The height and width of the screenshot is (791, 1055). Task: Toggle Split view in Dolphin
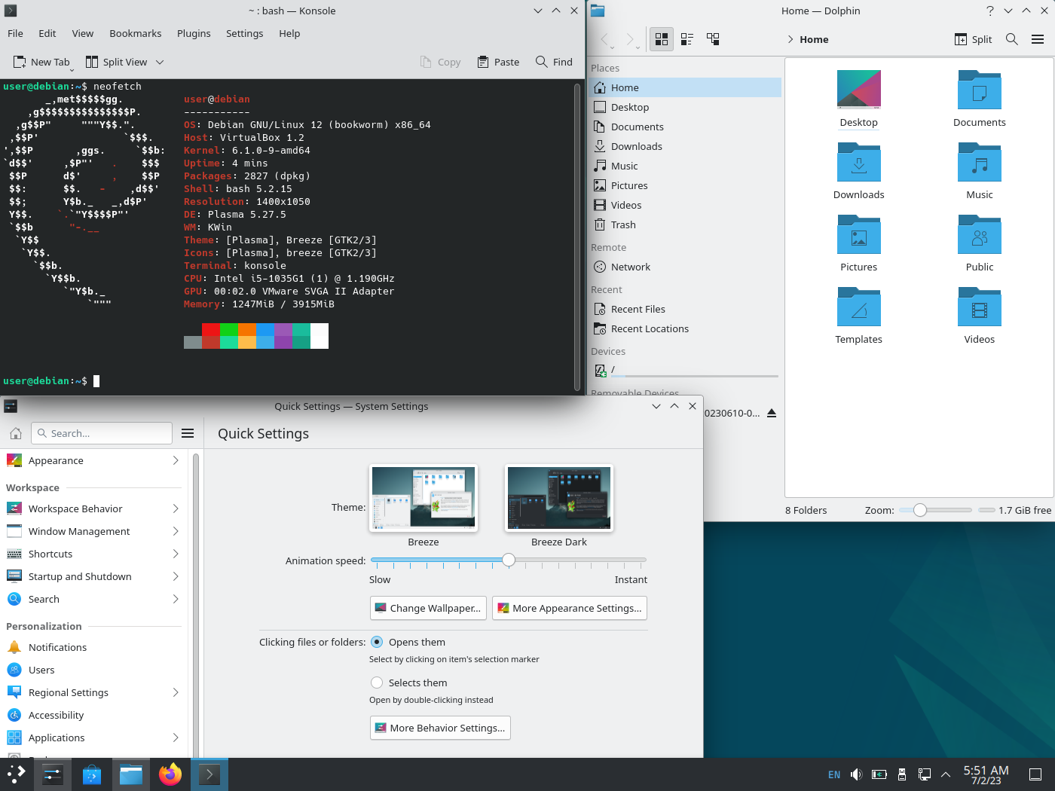pos(972,39)
